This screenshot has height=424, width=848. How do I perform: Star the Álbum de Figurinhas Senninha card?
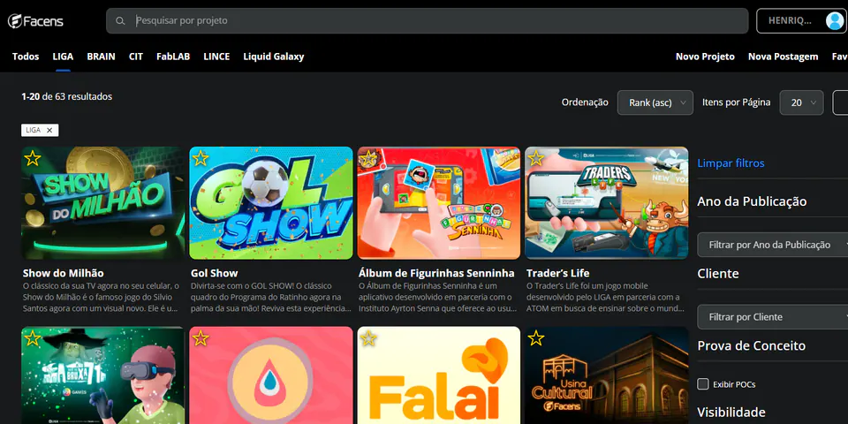368,158
